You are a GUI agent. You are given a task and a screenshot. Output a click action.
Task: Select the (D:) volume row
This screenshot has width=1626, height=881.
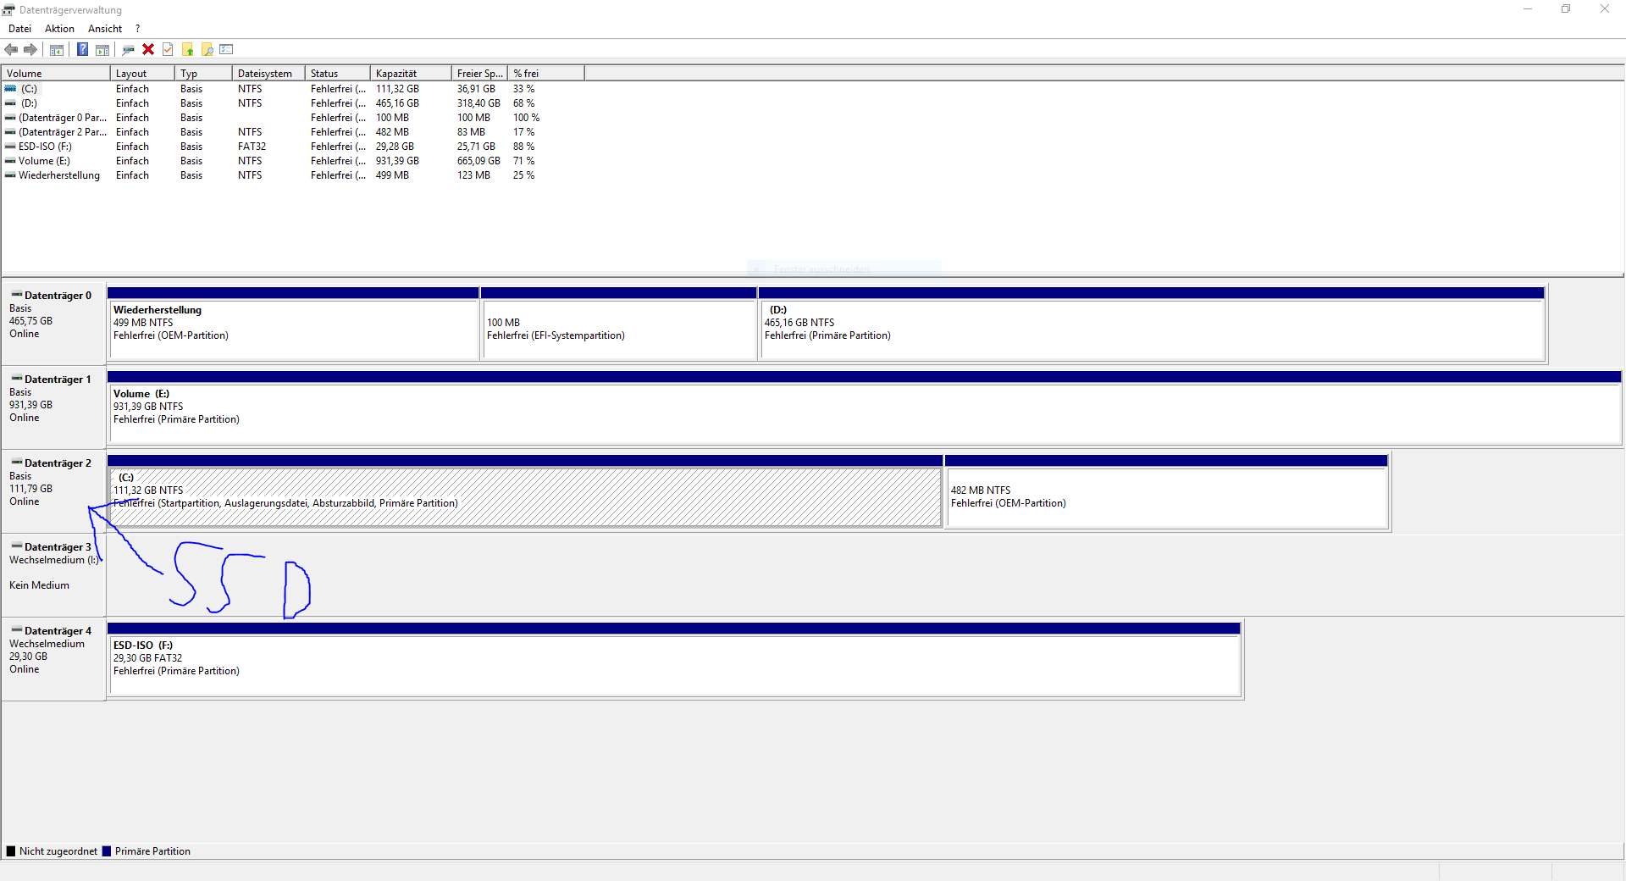[x=292, y=103]
